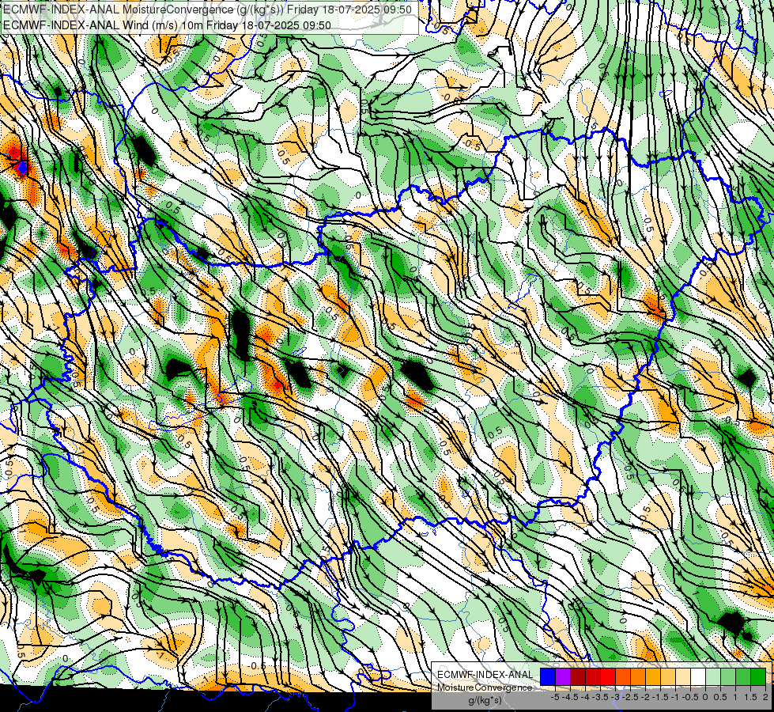
Task: Click the 'MoistureConvergence' label in legend
Action: [x=485, y=687]
